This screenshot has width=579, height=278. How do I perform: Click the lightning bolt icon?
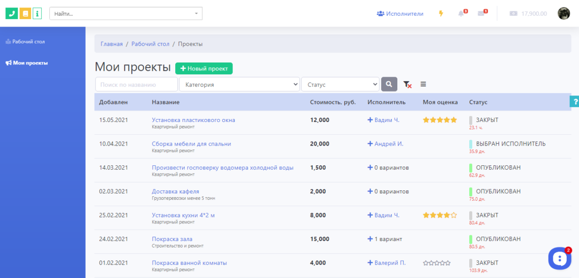(x=441, y=14)
